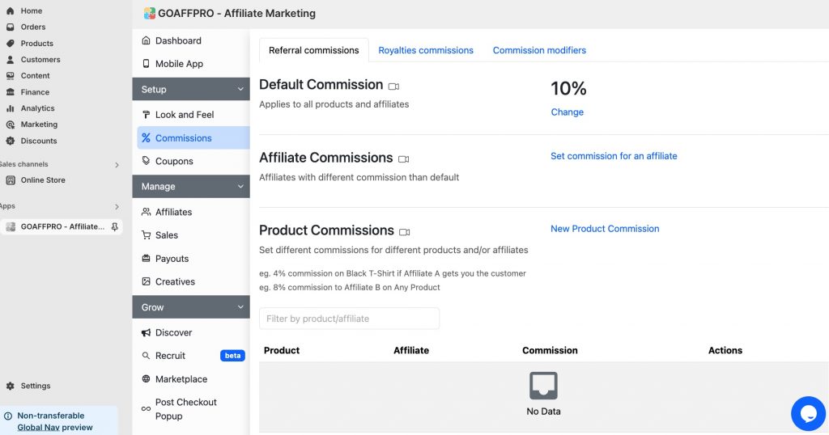The image size is (829, 435).
Task: Click New Product Commission link
Action: coord(605,229)
